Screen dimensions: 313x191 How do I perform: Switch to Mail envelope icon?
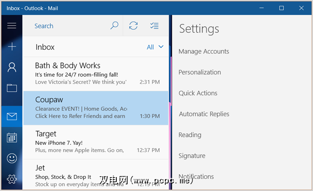pos(12,116)
